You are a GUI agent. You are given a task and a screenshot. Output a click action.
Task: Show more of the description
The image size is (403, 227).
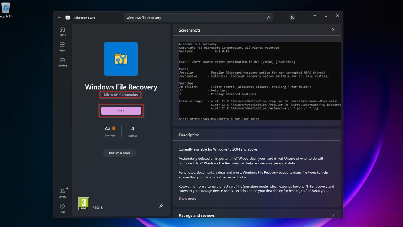tap(187, 198)
